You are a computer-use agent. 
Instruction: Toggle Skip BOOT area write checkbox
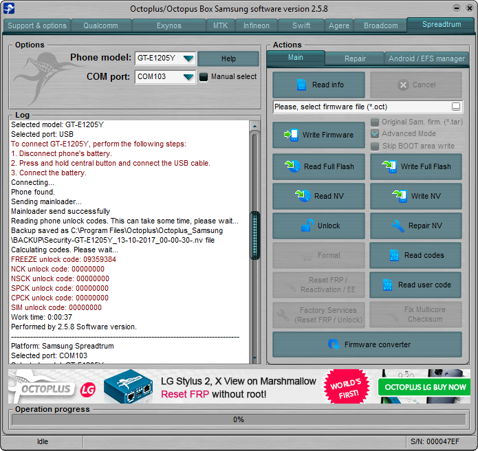pyautogui.click(x=375, y=146)
